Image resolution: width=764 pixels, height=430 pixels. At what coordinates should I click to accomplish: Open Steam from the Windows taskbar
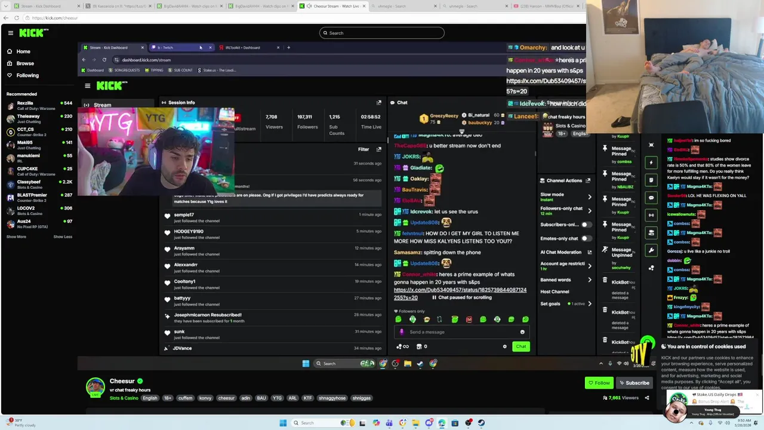pos(481,423)
